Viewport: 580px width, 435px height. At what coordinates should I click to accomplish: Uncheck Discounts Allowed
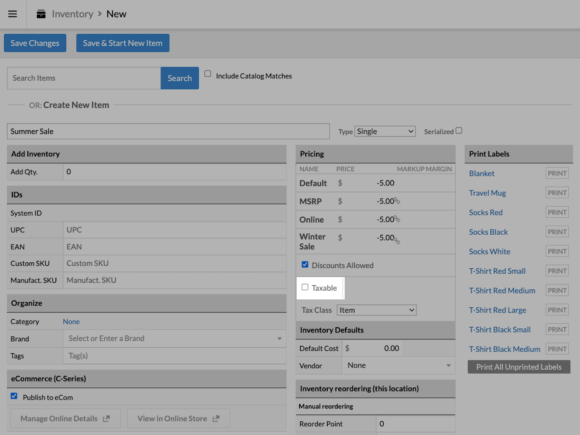click(x=305, y=265)
